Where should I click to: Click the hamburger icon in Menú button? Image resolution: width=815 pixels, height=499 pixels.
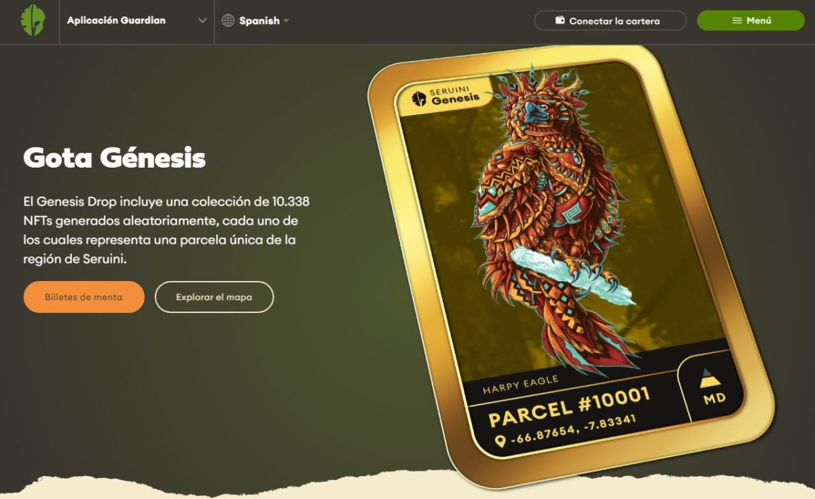click(x=737, y=20)
